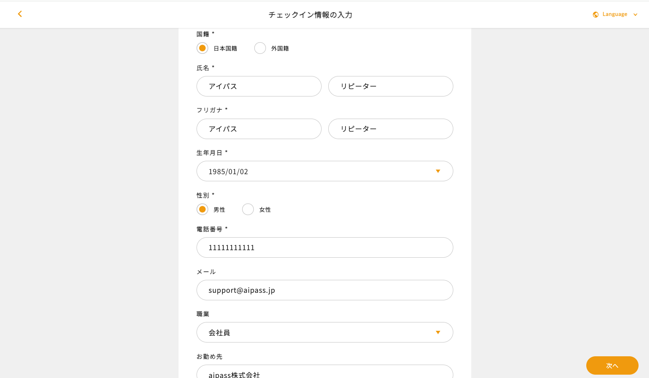Select 外国籍 nationality radio button

(x=260, y=48)
